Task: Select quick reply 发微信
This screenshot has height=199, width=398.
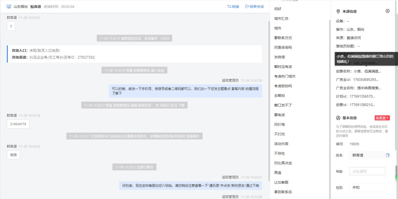Action: (x=280, y=57)
